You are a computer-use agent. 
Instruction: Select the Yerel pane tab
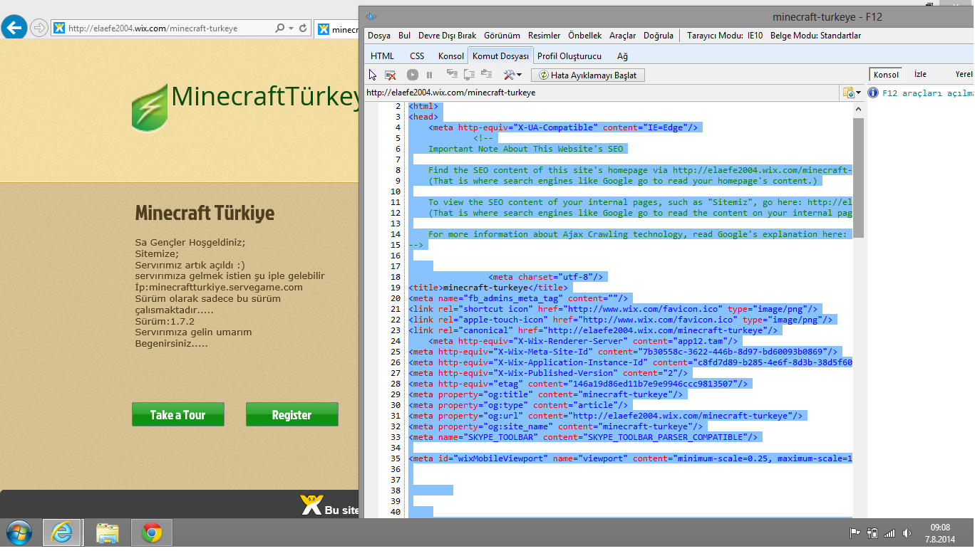click(x=964, y=74)
